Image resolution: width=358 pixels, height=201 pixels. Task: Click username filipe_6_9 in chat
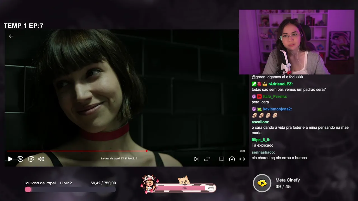[261, 140]
